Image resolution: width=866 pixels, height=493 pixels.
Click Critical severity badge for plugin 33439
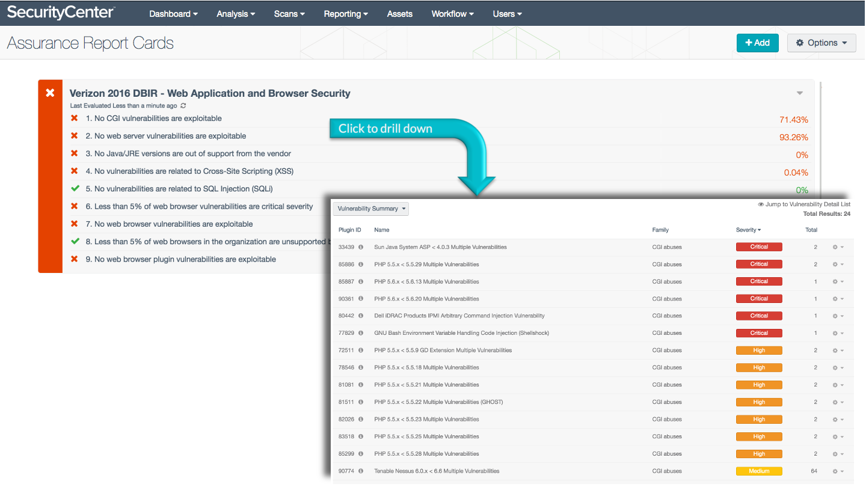coord(759,247)
